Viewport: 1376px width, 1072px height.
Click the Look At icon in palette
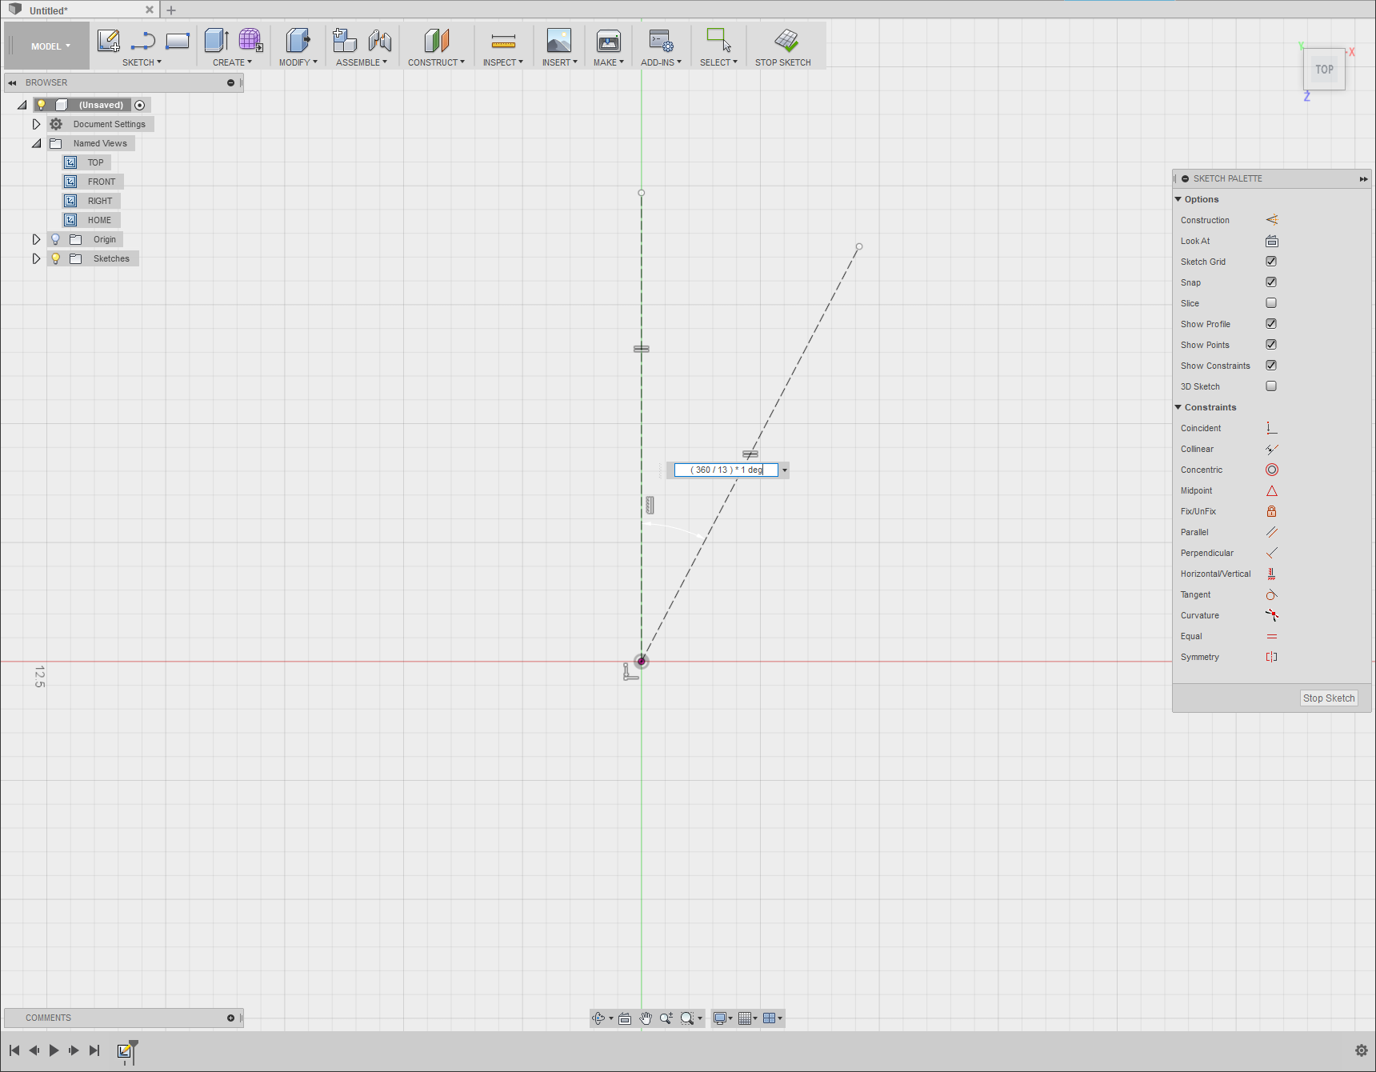[x=1271, y=241]
